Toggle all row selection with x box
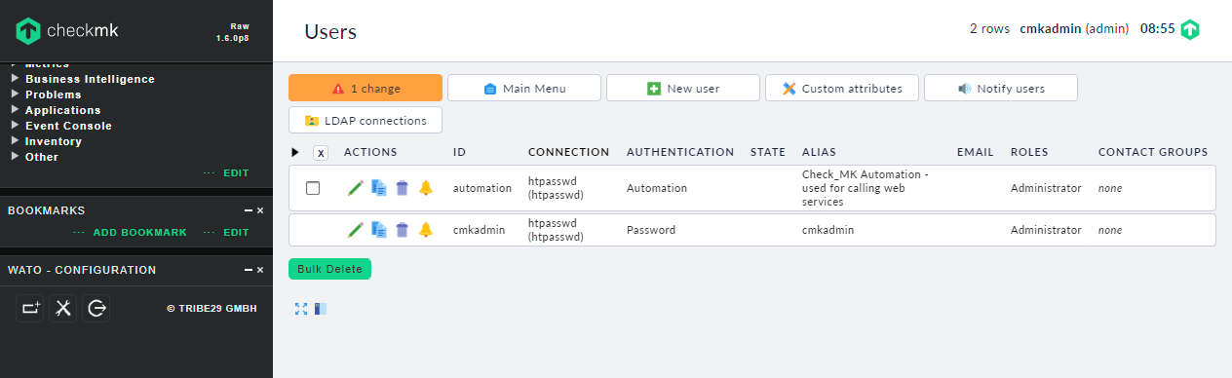Screen dimensions: 1232x378 [x=321, y=153]
